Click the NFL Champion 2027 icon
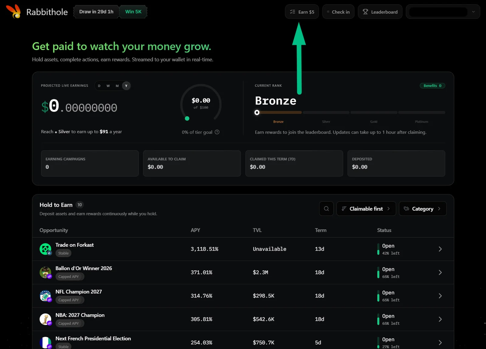Screen dimensions: 486x349 [46, 296]
